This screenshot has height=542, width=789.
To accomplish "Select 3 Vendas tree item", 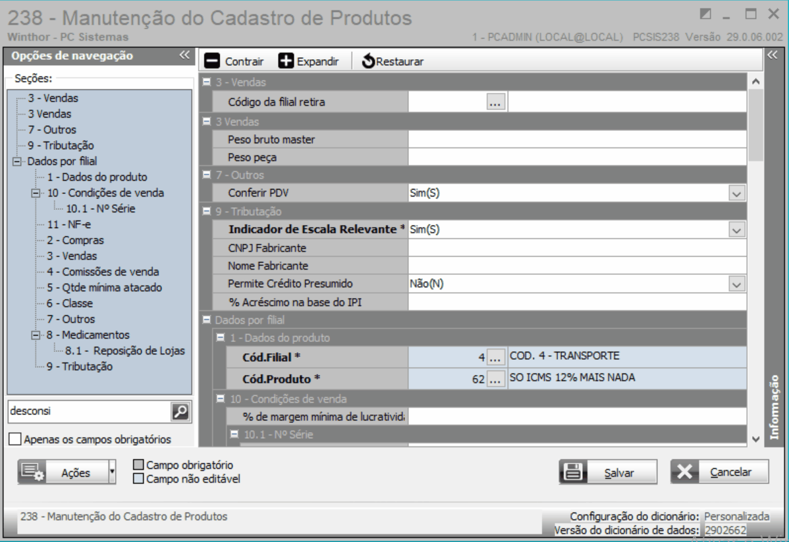I will coord(49,114).
